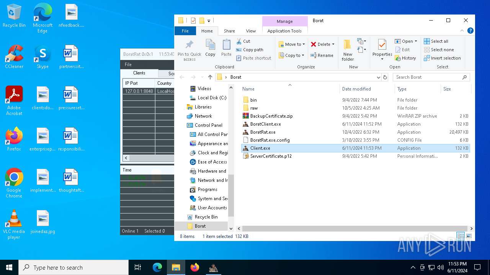Expand Open dropdown arrow in ribbon
Viewport: 490px width, 275px height.
click(416, 41)
